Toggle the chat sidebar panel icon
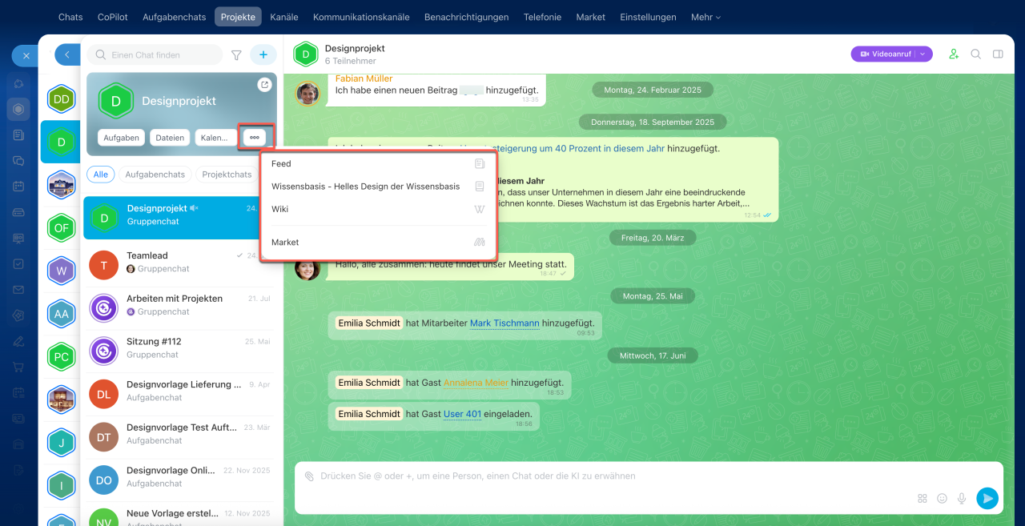The width and height of the screenshot is (1025, 526). pyautogui.click(x=998, y=54)
